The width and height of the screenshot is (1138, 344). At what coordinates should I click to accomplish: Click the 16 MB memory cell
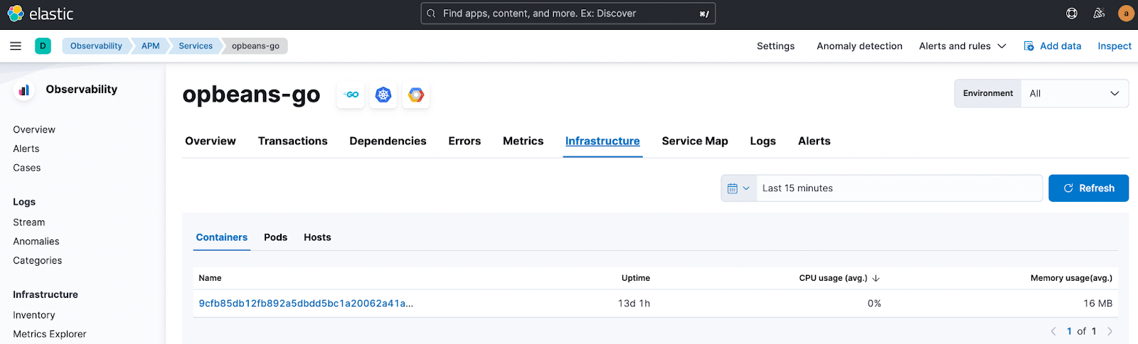[1098, 303]
